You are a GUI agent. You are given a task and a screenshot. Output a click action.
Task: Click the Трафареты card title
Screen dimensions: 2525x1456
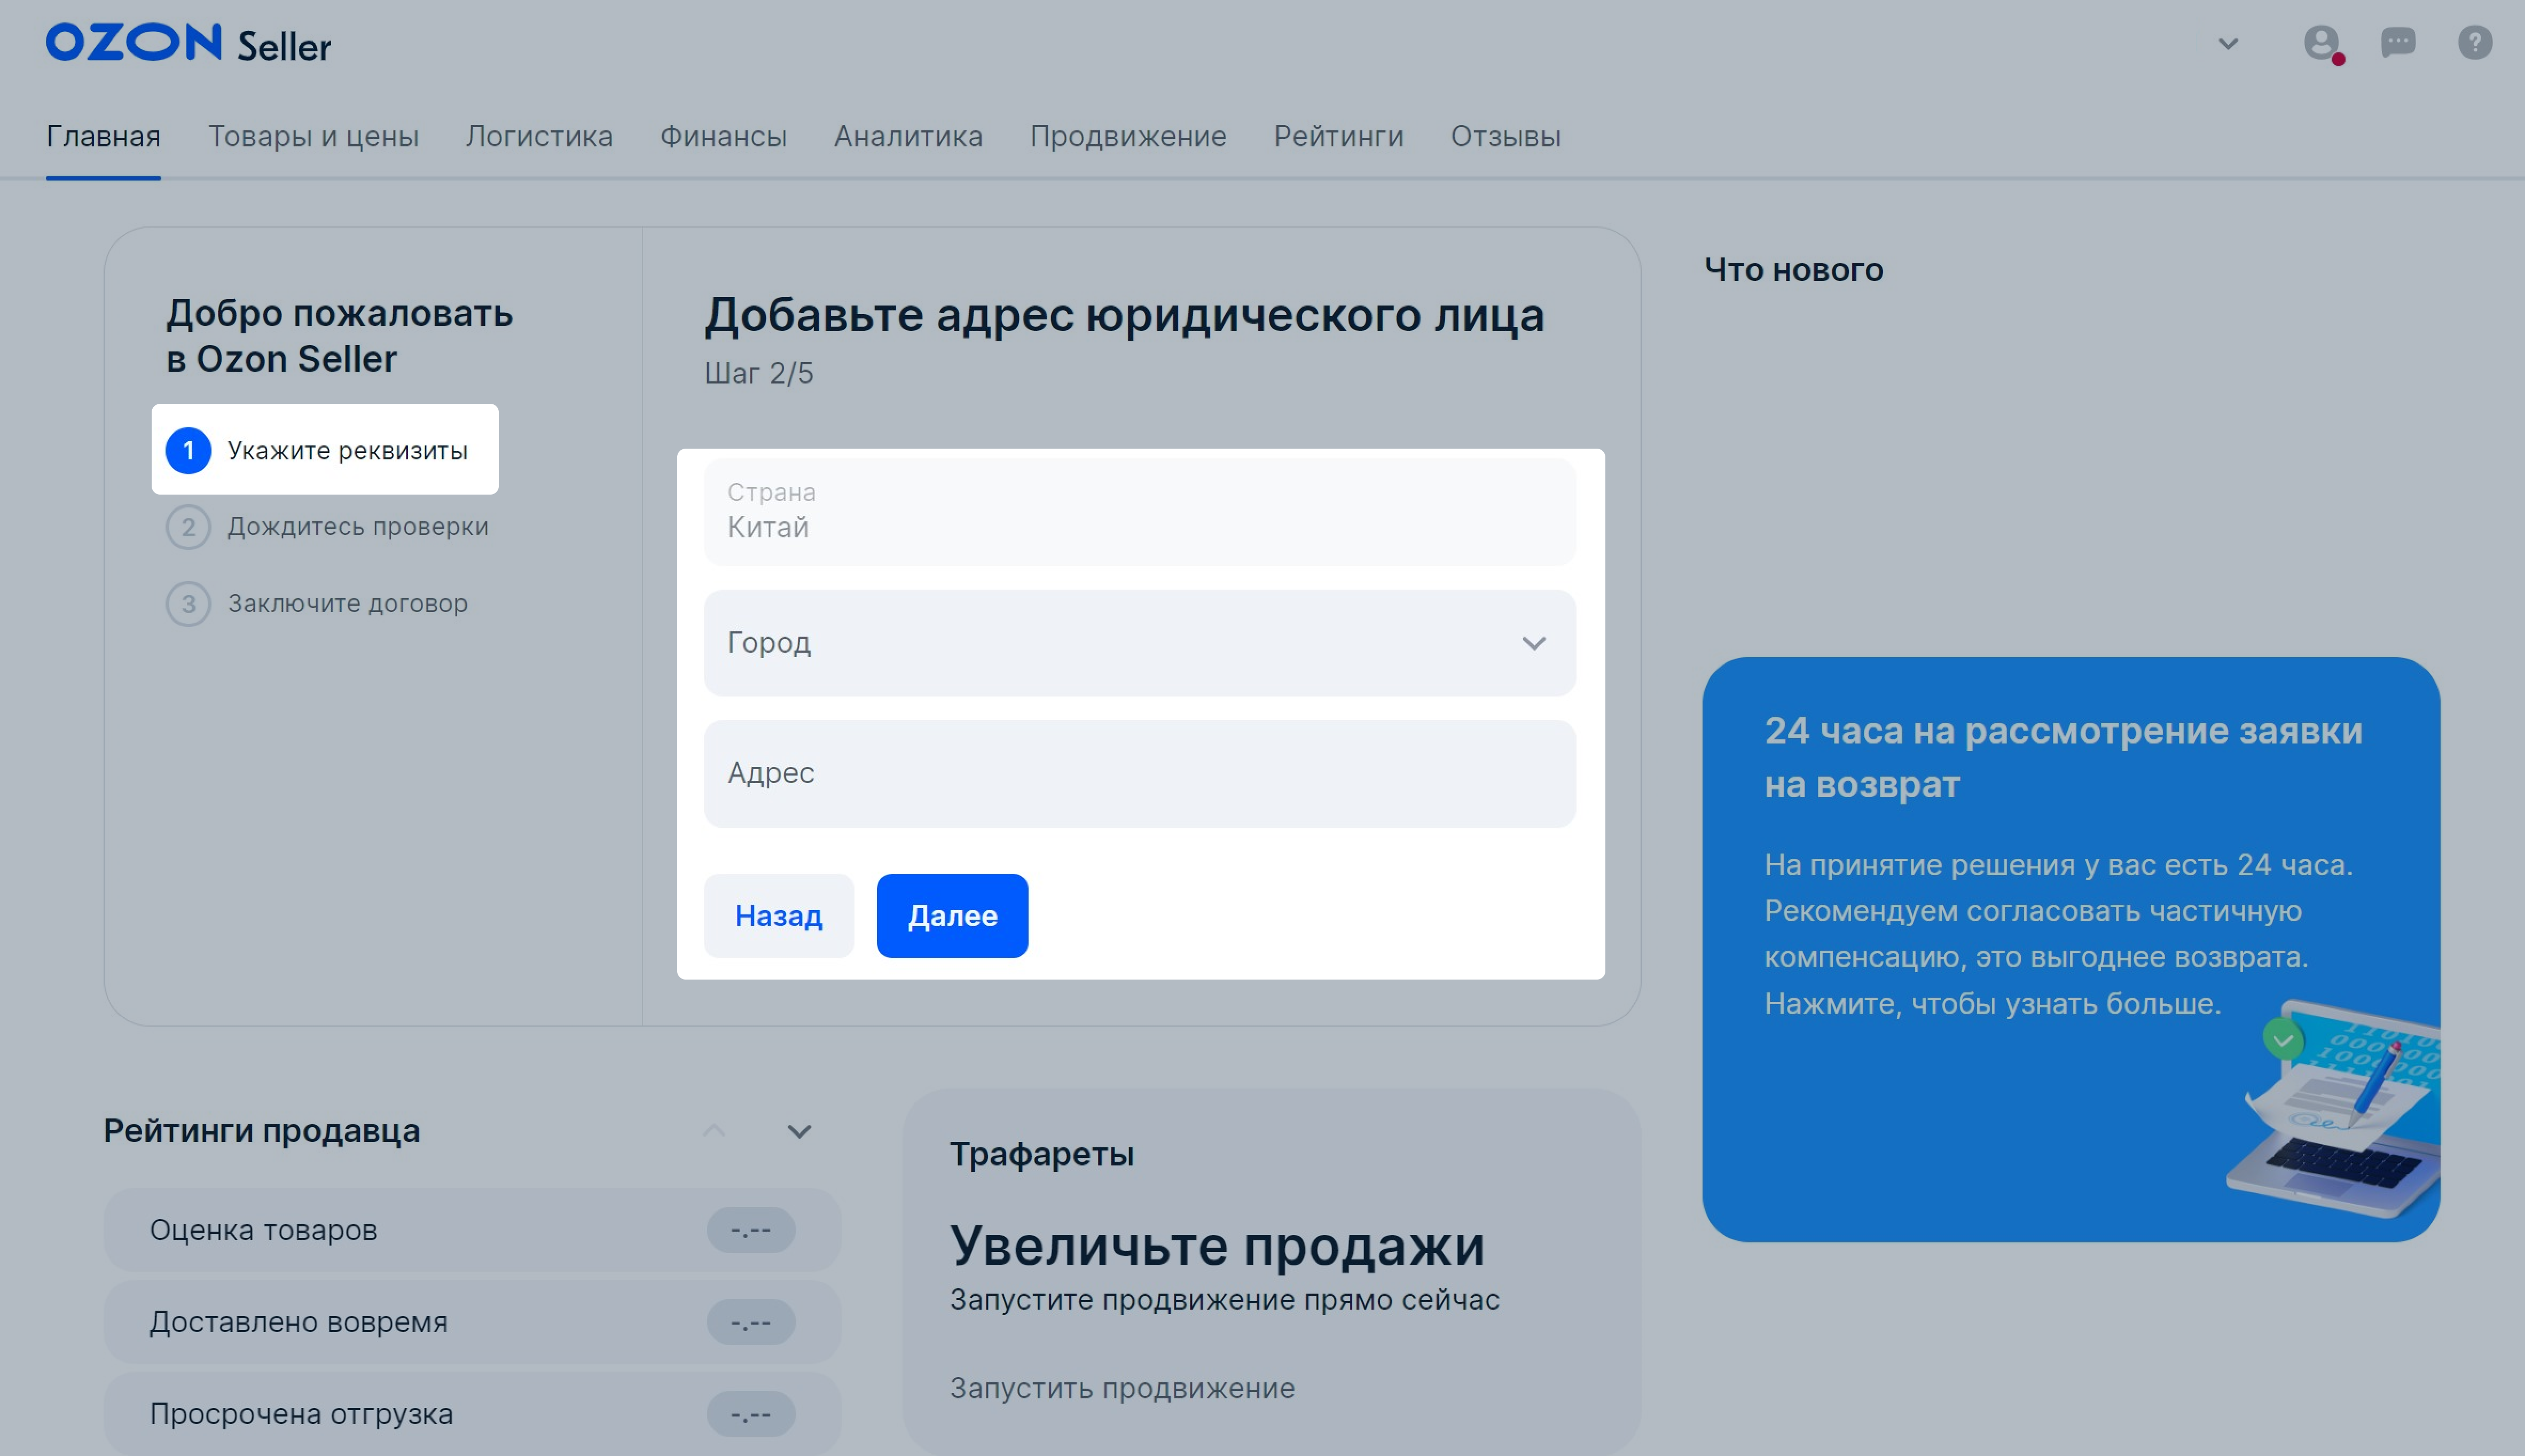click(x=1041, y=1154)
